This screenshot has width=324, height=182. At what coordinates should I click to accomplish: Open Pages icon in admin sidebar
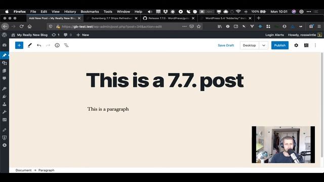[5, 71]
